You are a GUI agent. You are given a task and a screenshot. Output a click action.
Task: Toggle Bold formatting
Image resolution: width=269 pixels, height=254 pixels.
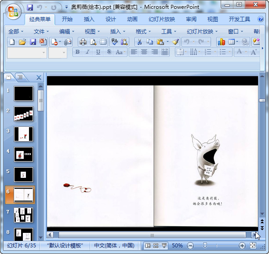(77, 52)
